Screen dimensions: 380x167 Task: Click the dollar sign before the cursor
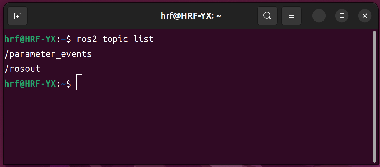pos(69,84)
